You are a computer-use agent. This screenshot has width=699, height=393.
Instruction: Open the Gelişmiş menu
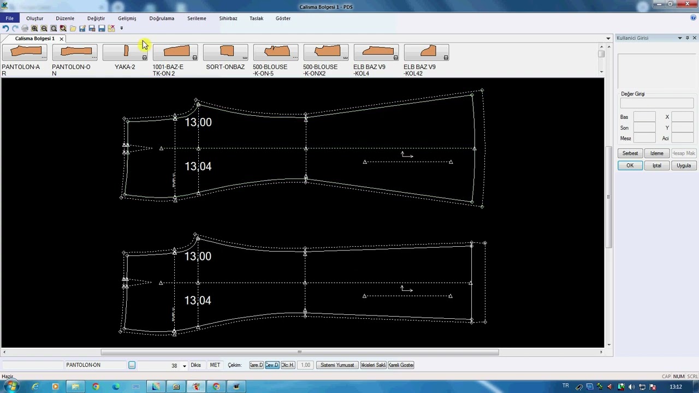(x=127, y=18)
